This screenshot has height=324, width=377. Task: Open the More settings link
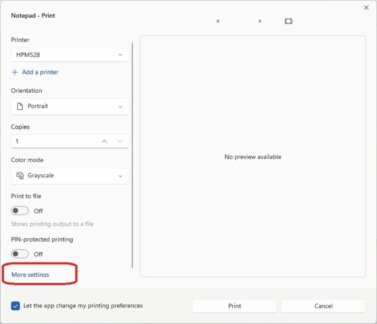pyautogui.click(x=30, y=275)
